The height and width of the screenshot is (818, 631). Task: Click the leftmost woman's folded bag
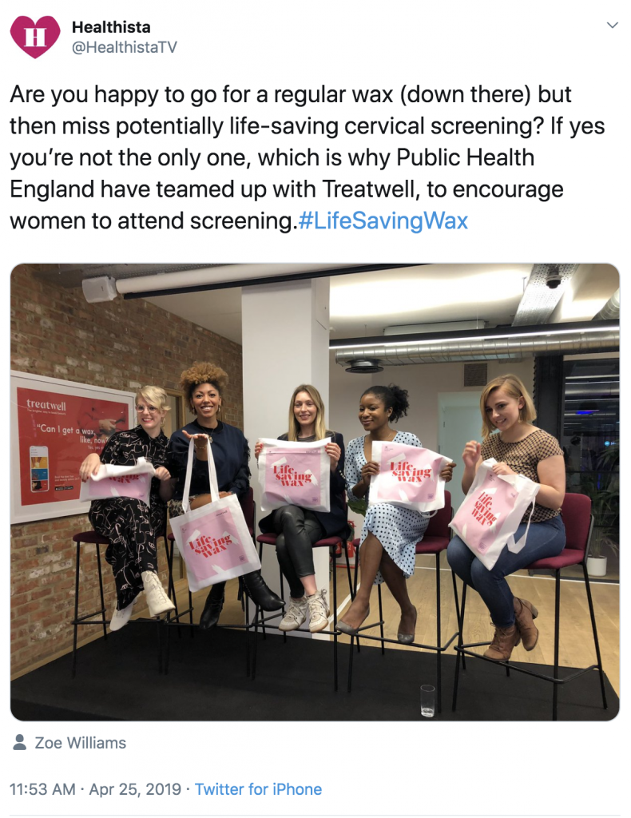117,480
